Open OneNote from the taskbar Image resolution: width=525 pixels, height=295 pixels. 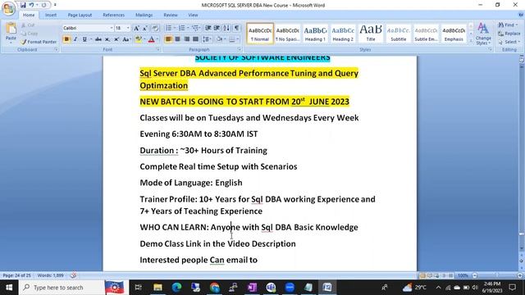coord(252,288)
